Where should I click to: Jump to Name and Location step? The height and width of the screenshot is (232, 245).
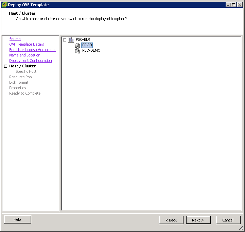pyautogui.click(x=25, y=55)
